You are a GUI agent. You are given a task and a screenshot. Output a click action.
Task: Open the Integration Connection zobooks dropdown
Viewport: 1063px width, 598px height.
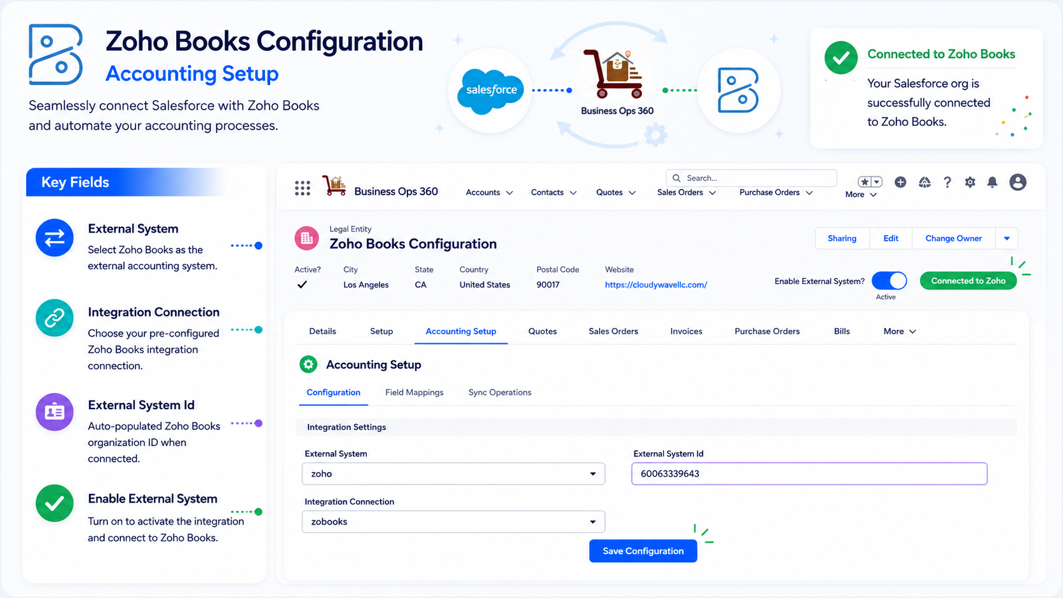453,522
